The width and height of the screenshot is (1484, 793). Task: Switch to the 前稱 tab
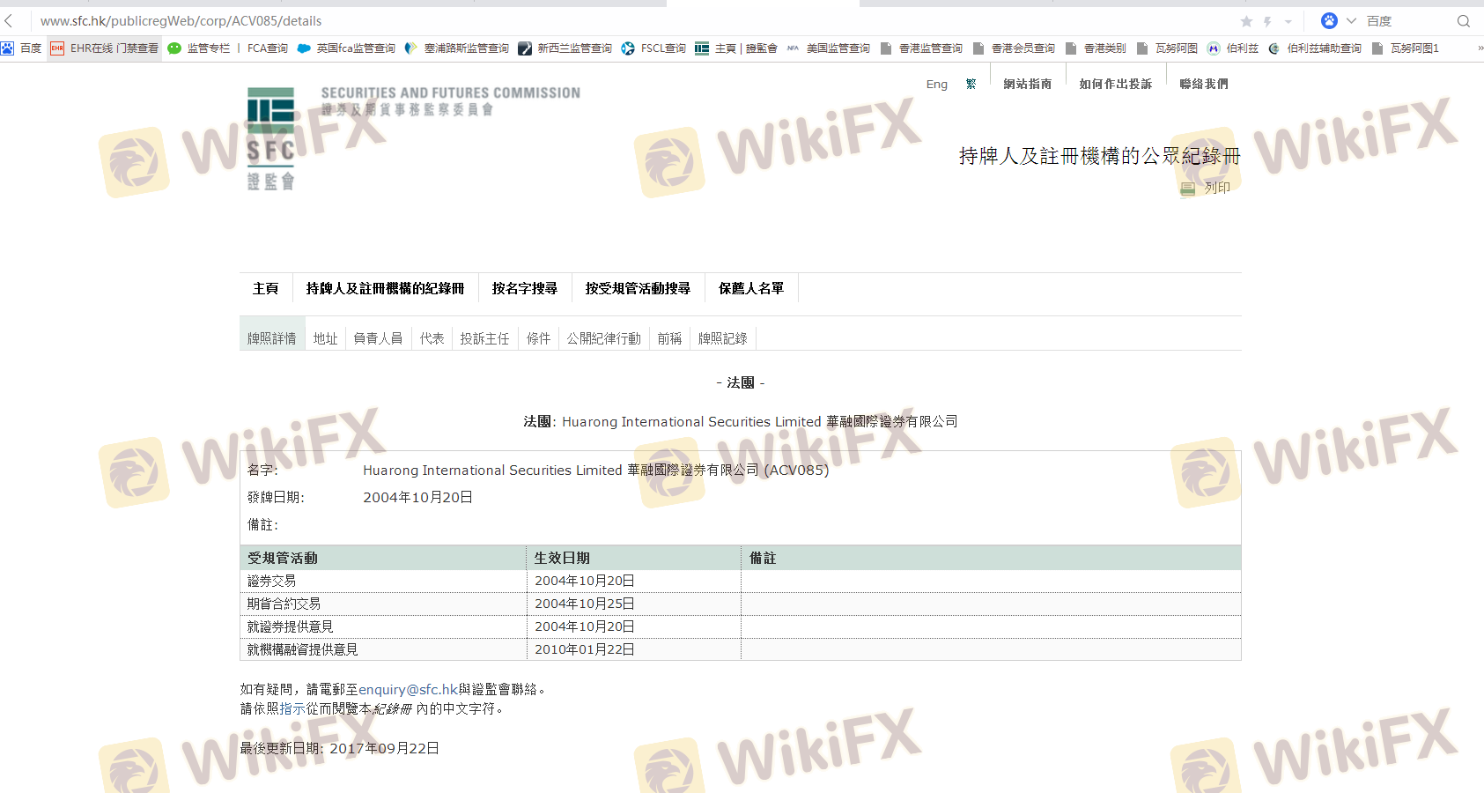[x=670, y=338]
